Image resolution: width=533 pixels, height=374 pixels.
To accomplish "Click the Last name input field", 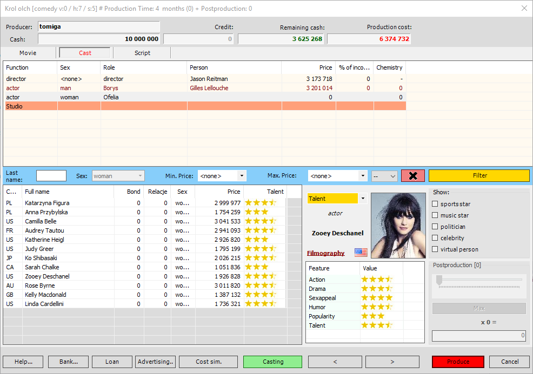I will click(51, 176).
